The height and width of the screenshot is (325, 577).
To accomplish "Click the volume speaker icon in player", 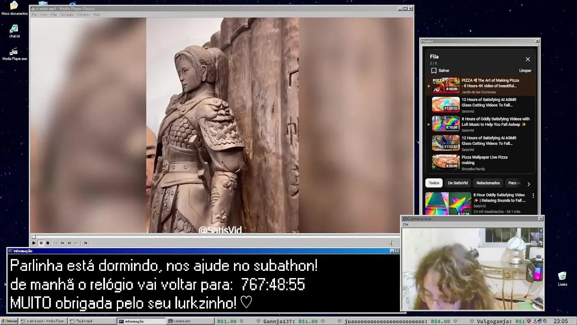I will click(x=391, y=243).
